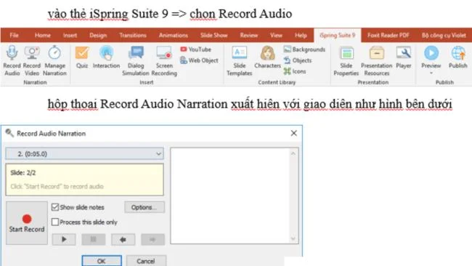The width and height of the screenshot is (472, 266).
Task: Open Presentation Resources
Action: pyautogui.click(x=377, y=60)
